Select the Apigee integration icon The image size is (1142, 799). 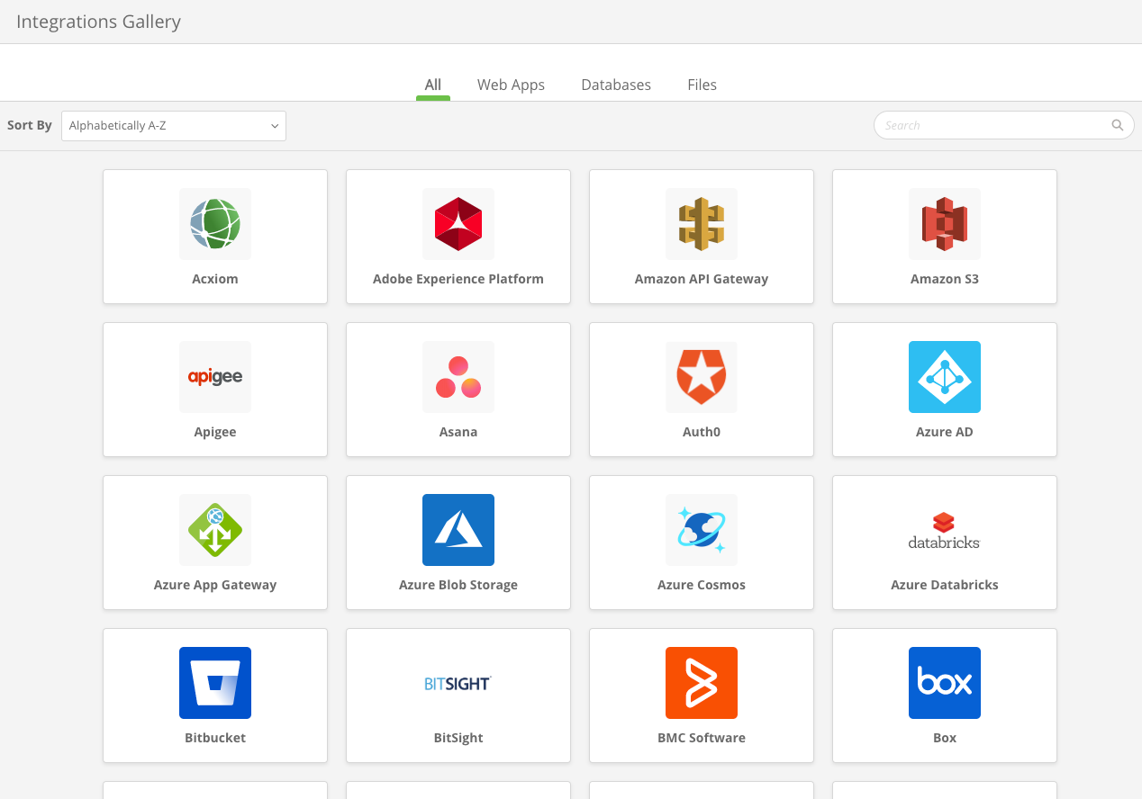(214, 377)
